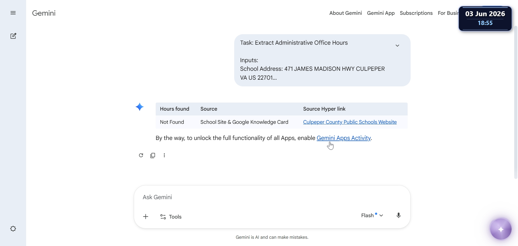Open the Gemini Apps Activity link
The height and width of the screenshot is (246, 518).
click(344, 138)
